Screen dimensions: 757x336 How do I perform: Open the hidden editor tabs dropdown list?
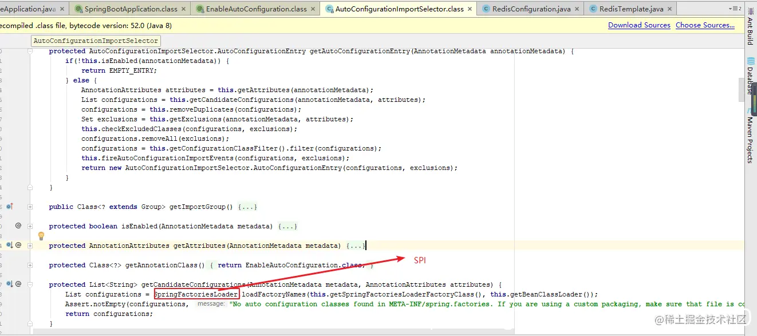735,9
